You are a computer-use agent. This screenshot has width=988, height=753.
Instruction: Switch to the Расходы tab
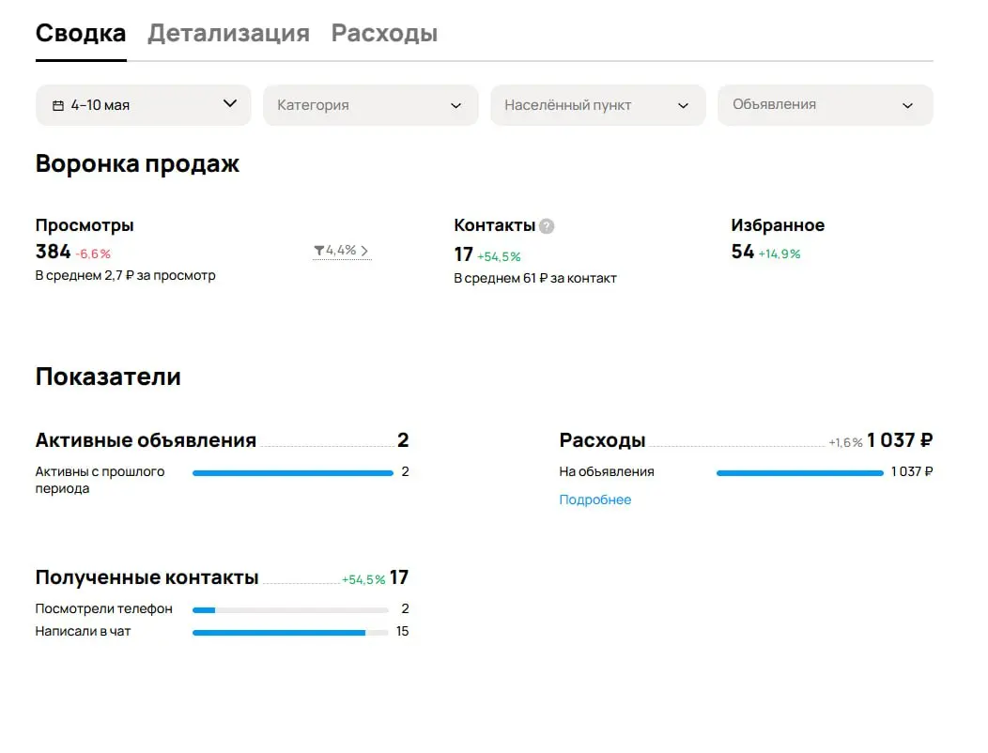tap(384, 33)
